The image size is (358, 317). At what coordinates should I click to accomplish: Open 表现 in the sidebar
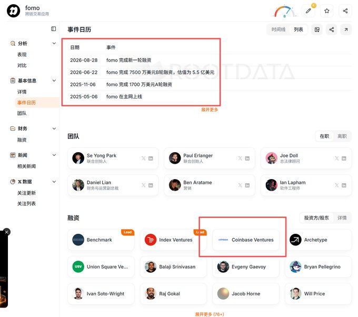[22, 55]
